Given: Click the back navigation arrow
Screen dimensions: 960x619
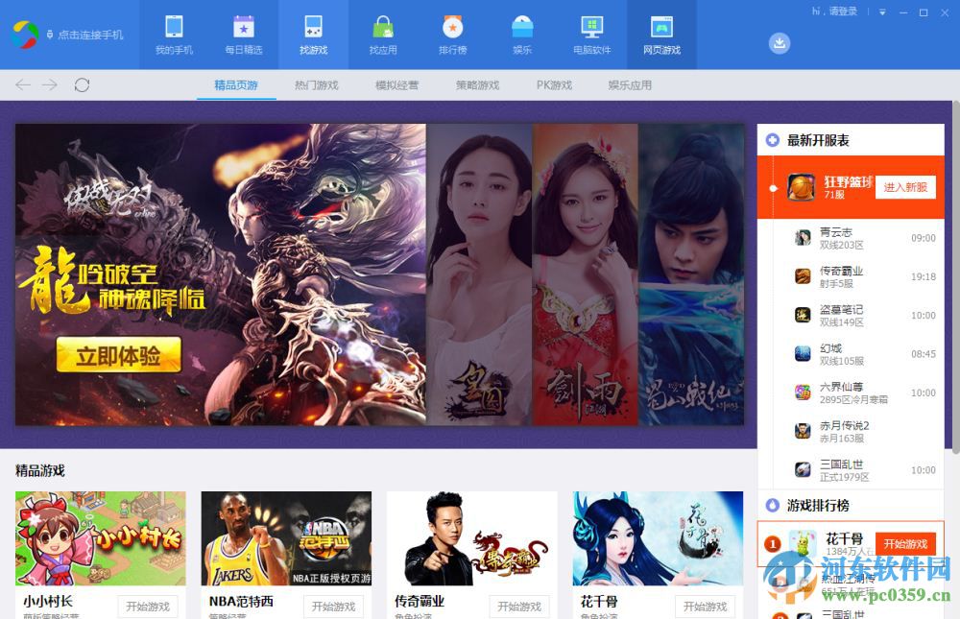Looking at the screenshot, I should click(x=21, y=84).
